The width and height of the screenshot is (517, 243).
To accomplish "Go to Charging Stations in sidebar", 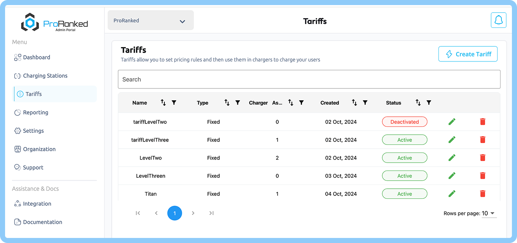I will tap(45, 76).
